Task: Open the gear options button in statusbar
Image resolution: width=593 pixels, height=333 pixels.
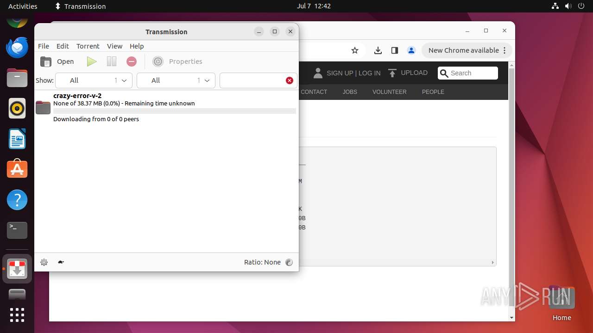Action: tap(44, 262)
